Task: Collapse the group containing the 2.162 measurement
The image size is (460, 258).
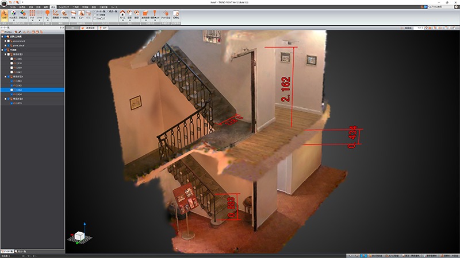Action: 6,76
